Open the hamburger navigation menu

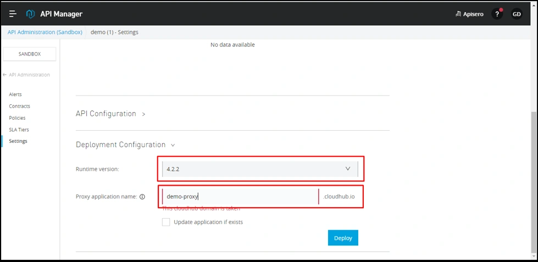[13, 14]
